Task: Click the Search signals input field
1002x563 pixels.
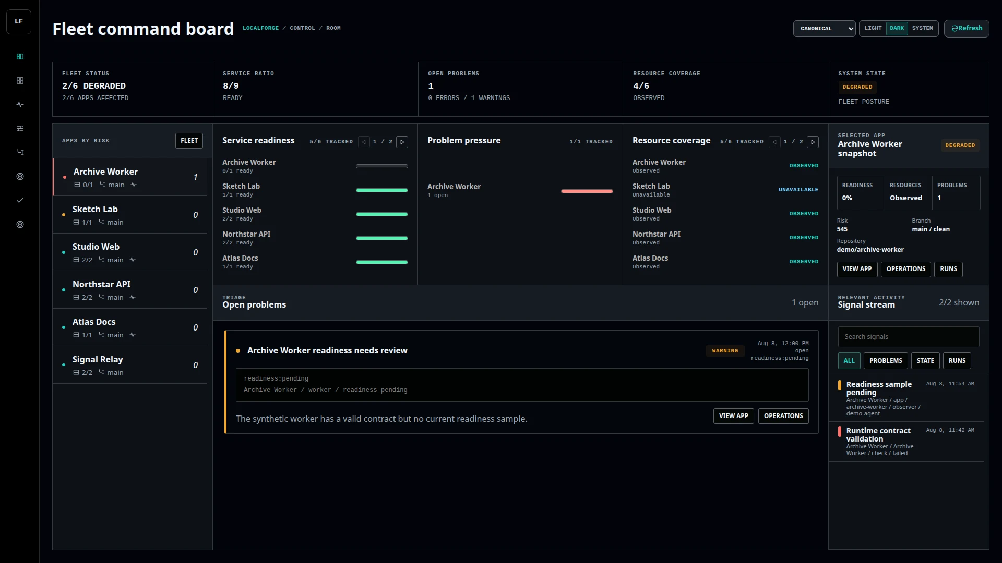Action: tap(909, 337)
